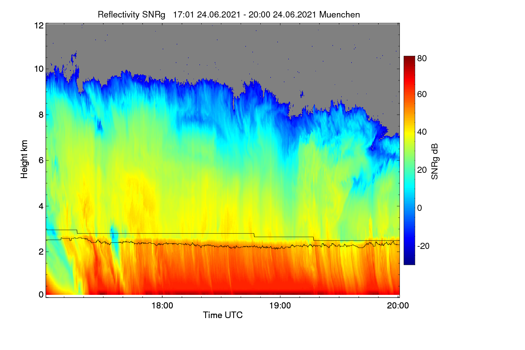Screen dimensions: 525x350
Task: Click the colorbar tick label 20
Action: click(422, 170)
